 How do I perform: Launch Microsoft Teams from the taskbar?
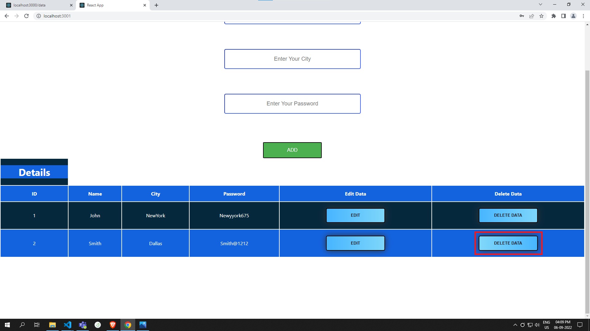(x=83, y=325)
